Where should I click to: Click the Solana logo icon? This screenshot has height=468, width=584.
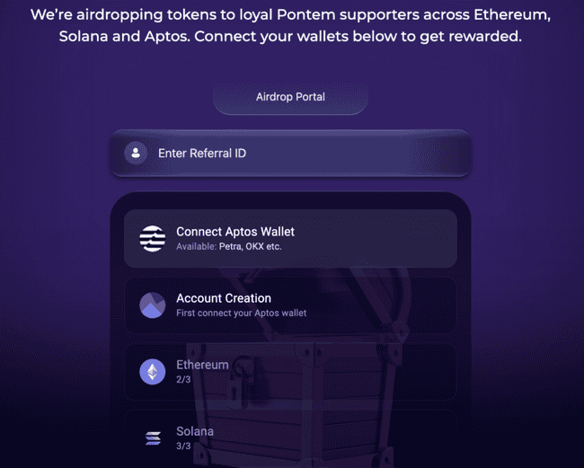[153, 438]
